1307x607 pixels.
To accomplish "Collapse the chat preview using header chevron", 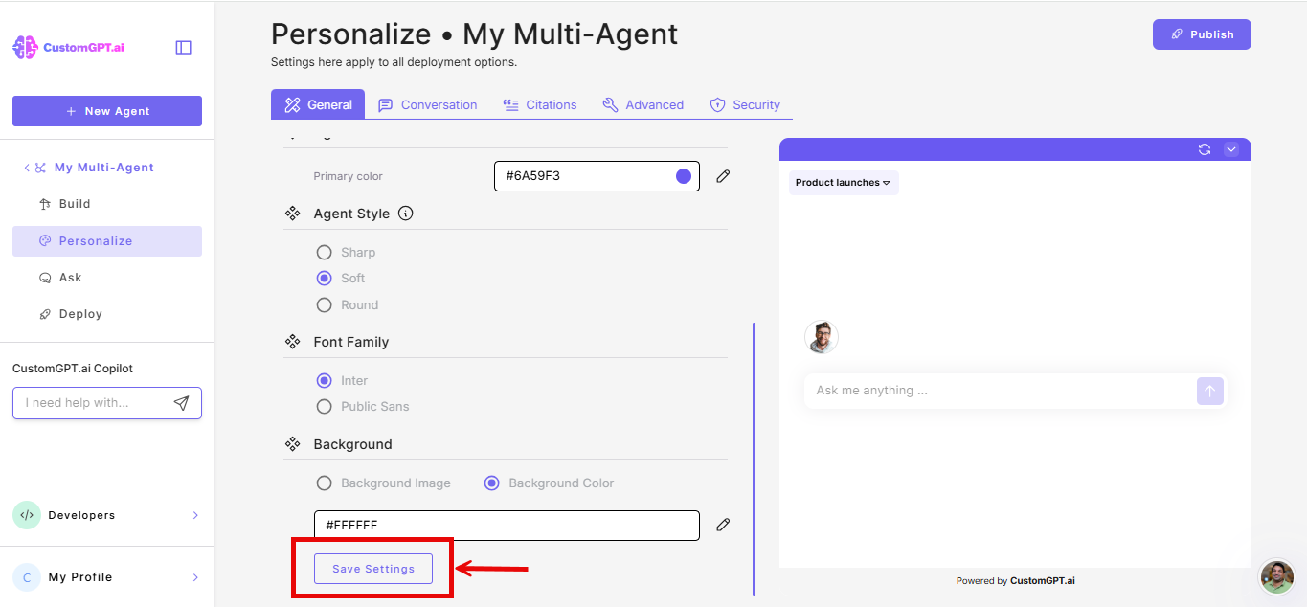I will tap(1231, 149).
